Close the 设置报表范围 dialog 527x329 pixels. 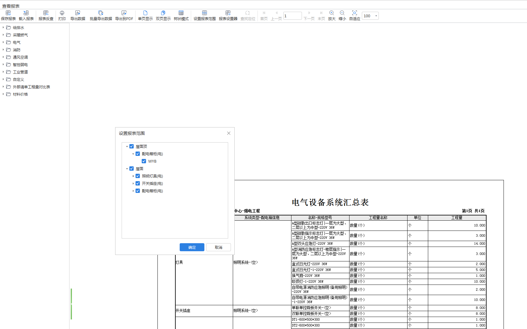[x=229, y=133]
